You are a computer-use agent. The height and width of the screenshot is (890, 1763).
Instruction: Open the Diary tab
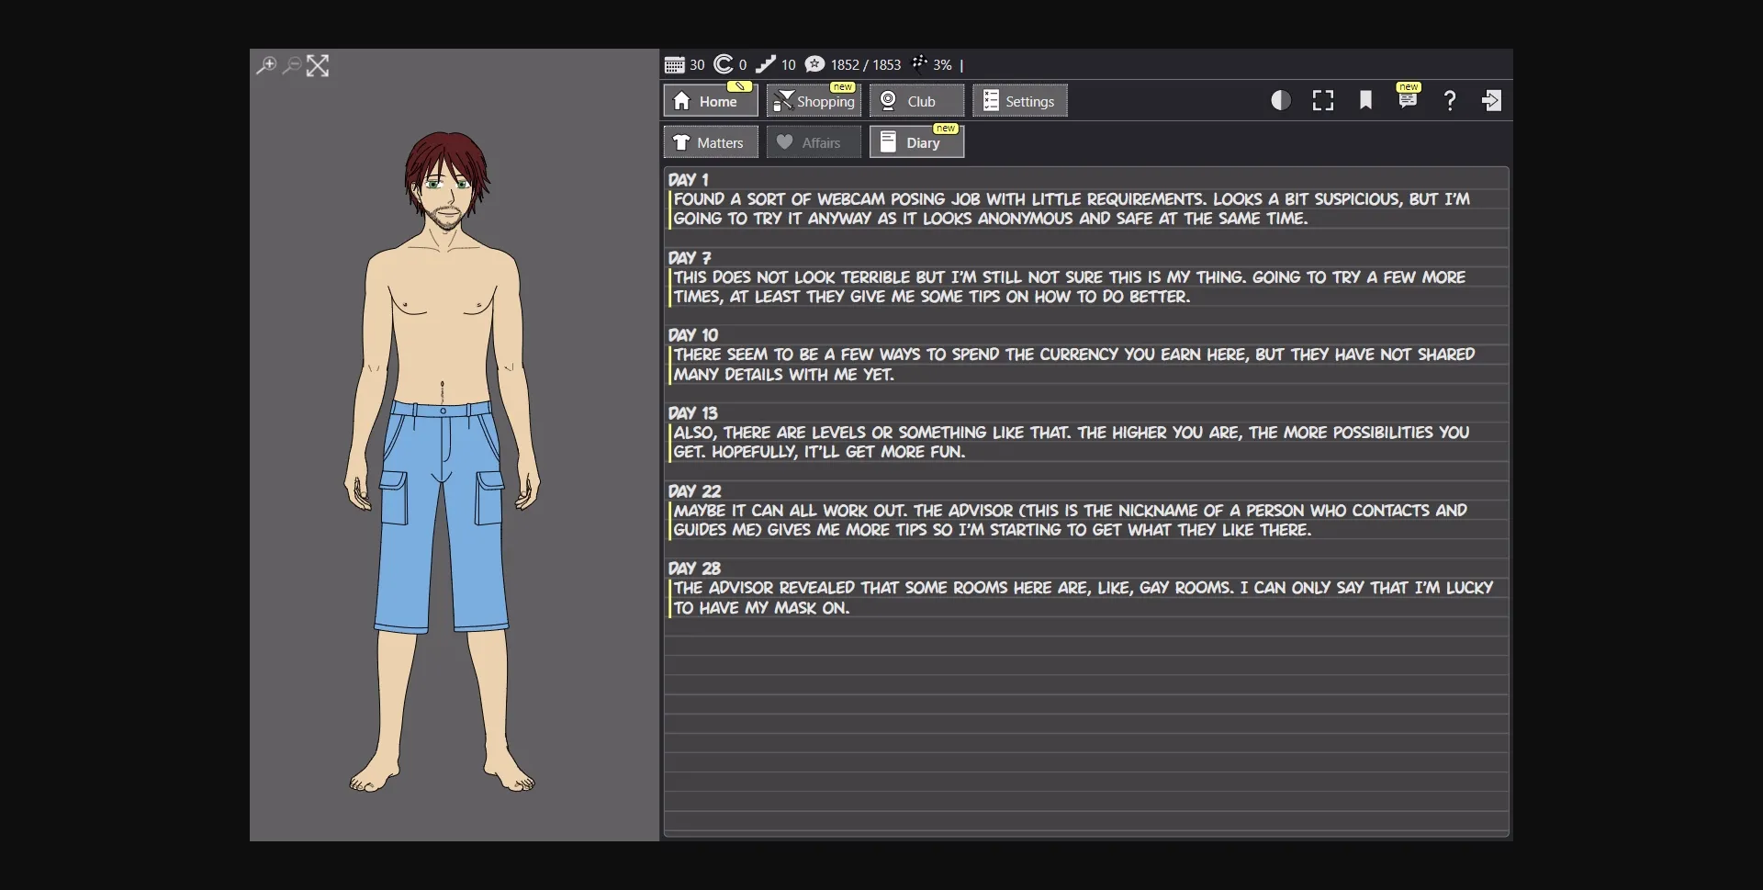[915, 142]
